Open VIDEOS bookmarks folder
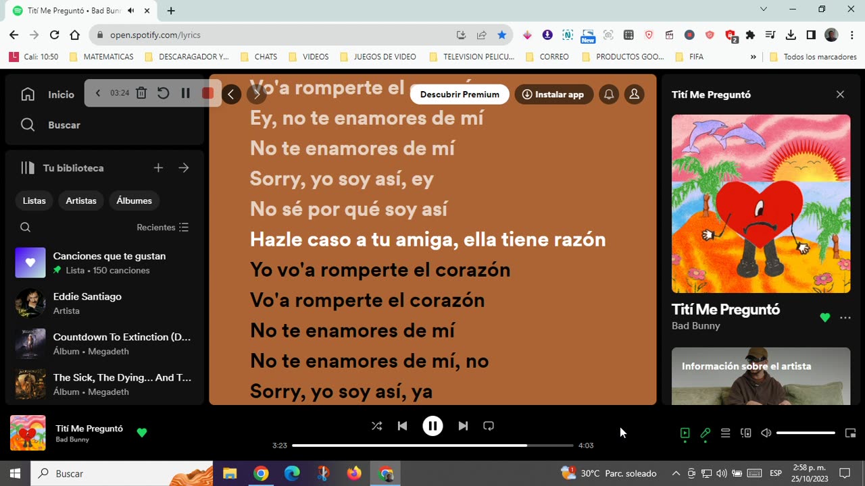This screenshot has width=865, height=486. click(x=309, y=57)
